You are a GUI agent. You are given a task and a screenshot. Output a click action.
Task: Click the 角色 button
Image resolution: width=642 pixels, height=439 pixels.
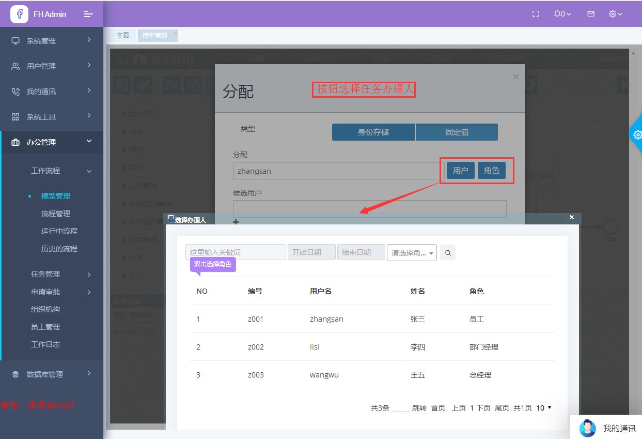(x=491, y=170)
